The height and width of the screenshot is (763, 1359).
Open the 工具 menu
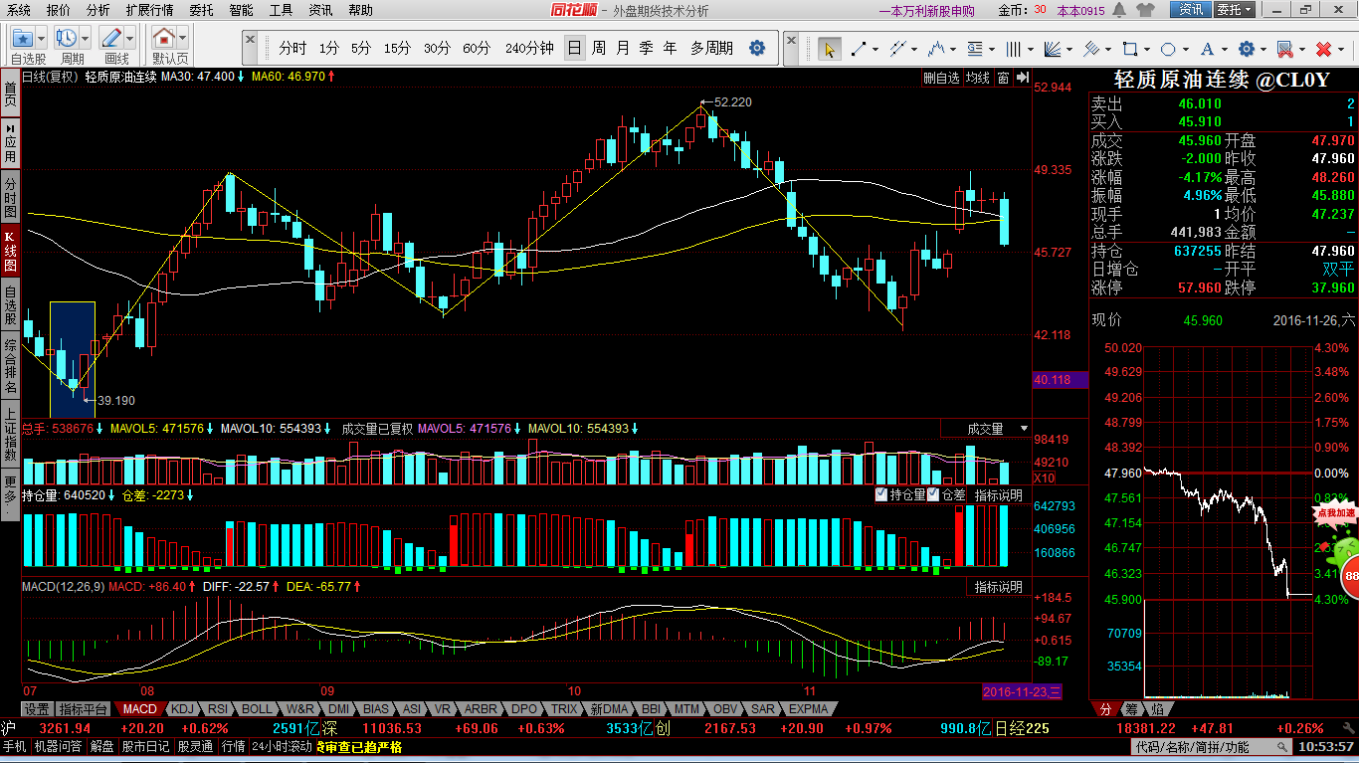coord(282,10)
